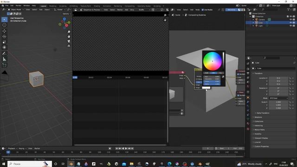
Task: Open the Render properties tab icon
Action: tap(248, 69)
